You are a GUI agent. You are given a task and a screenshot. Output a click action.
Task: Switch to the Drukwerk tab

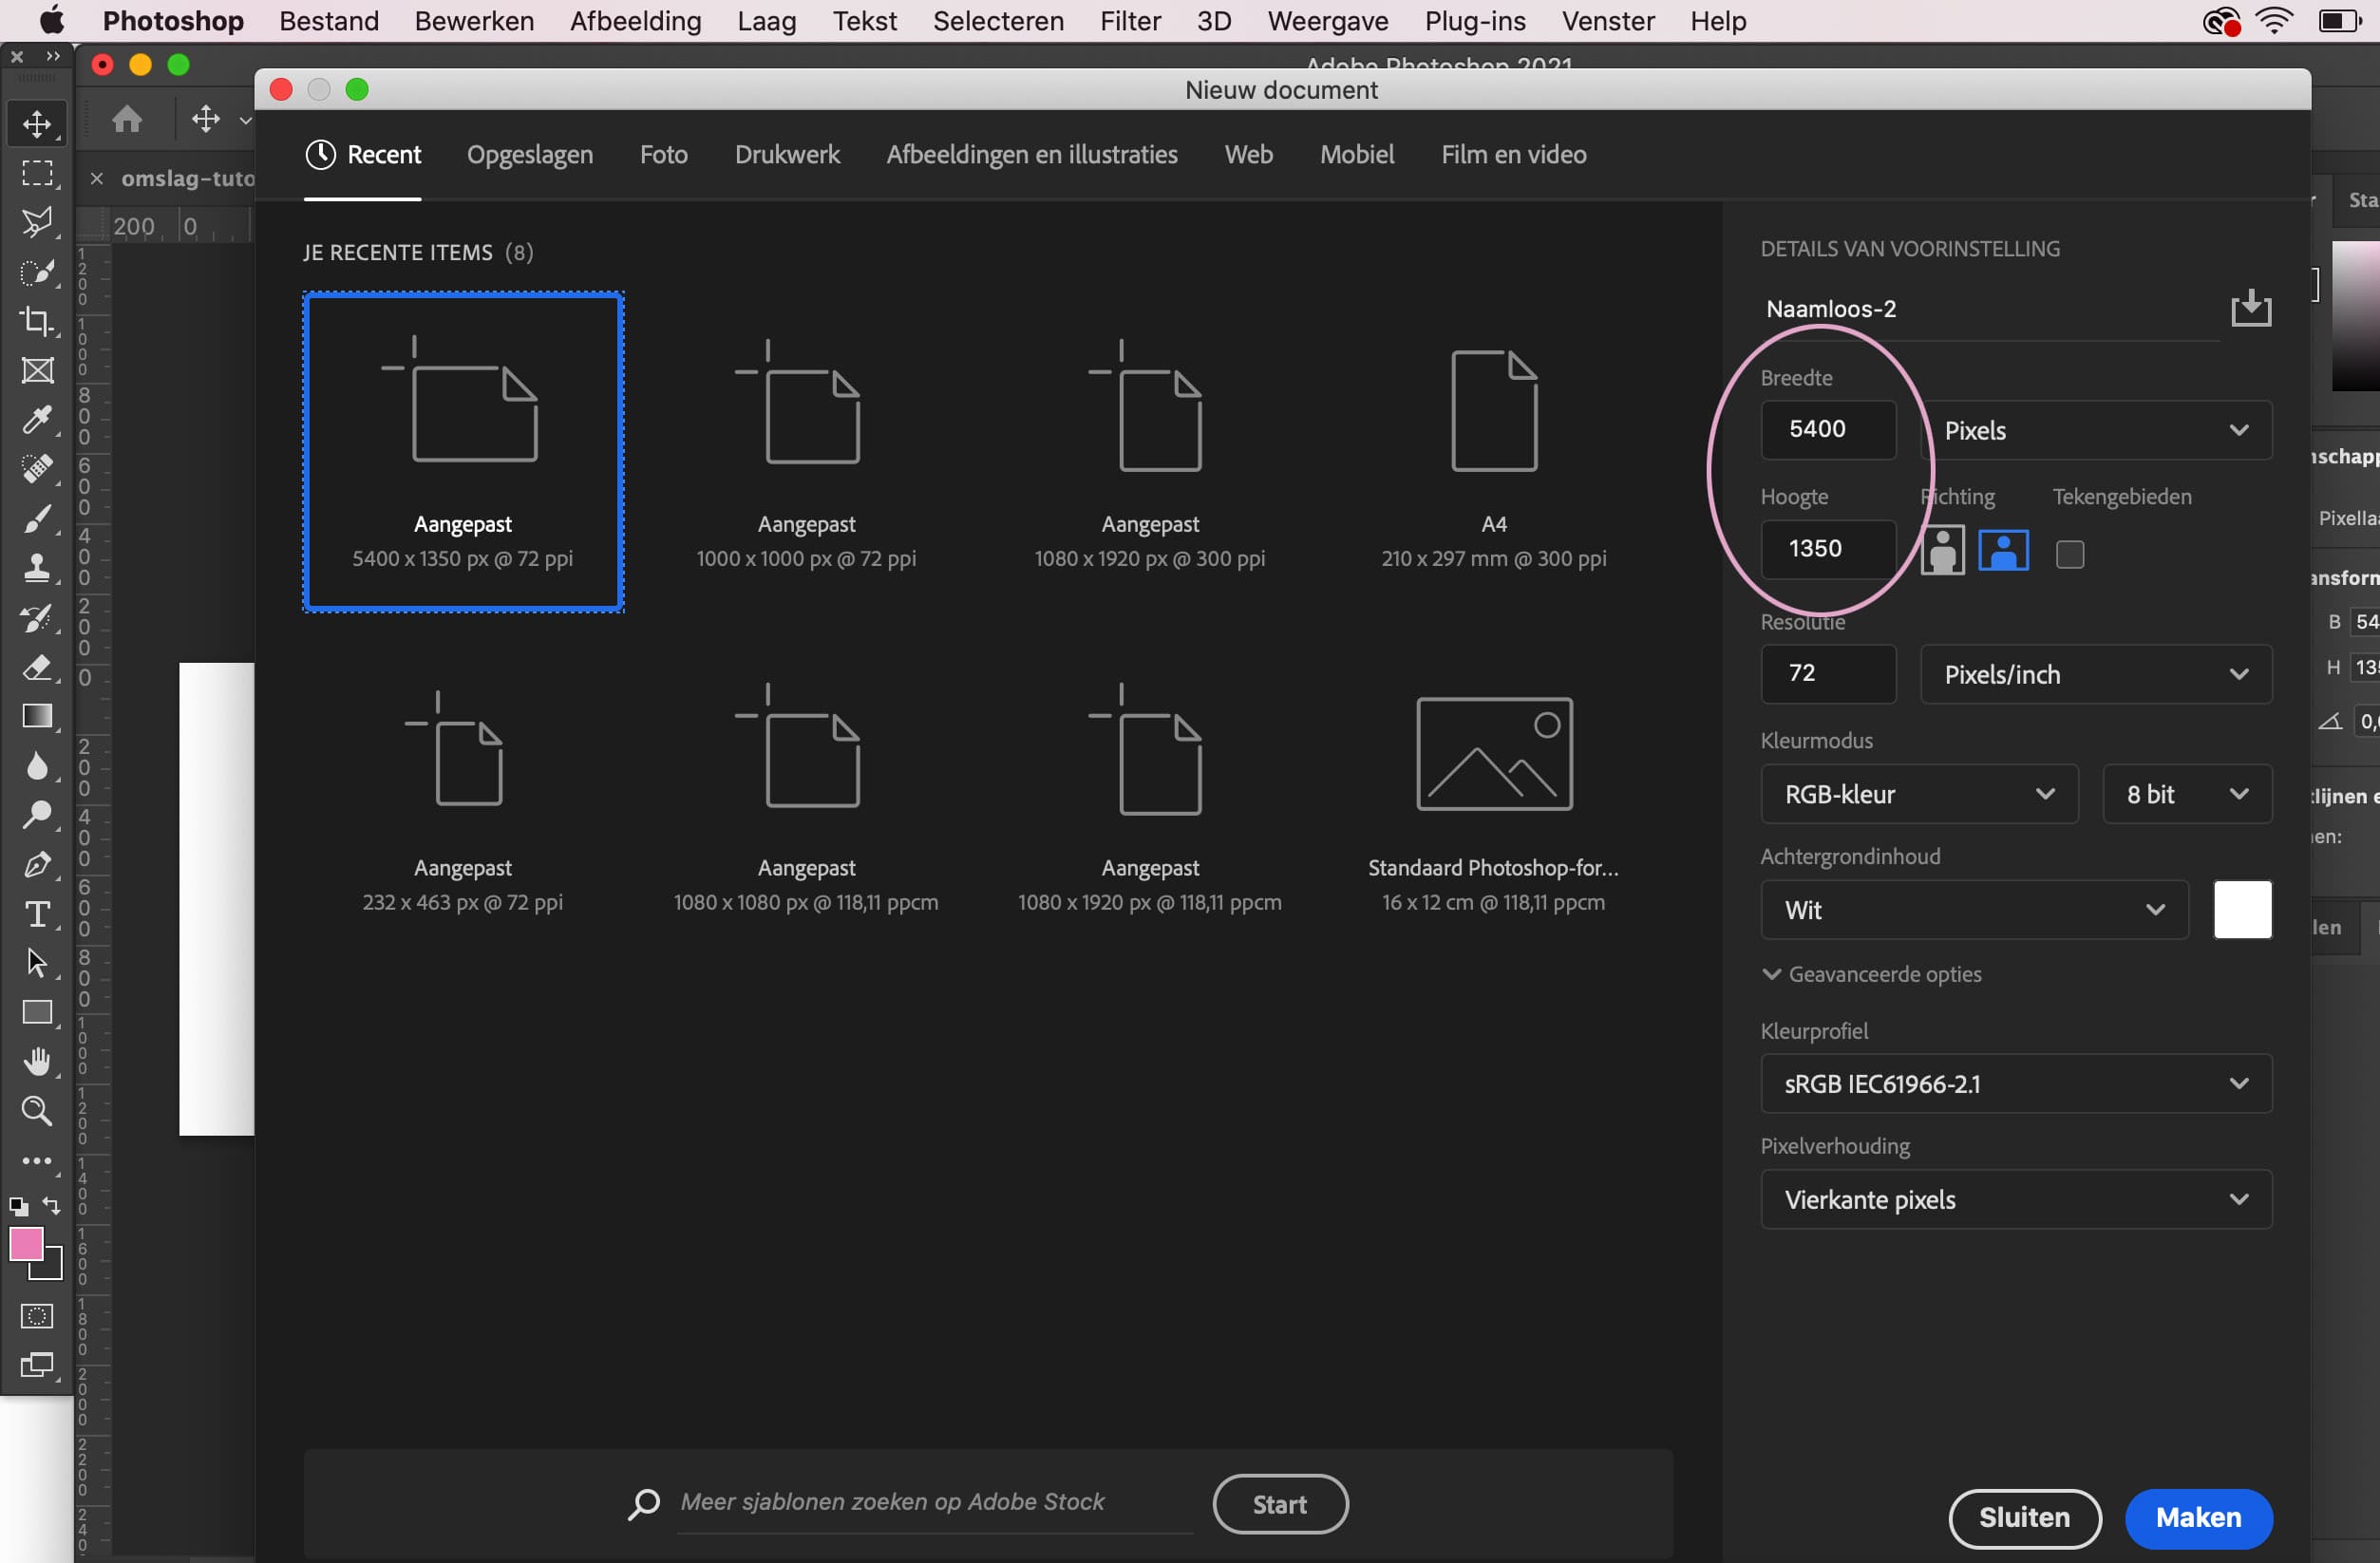coord(787,155)
